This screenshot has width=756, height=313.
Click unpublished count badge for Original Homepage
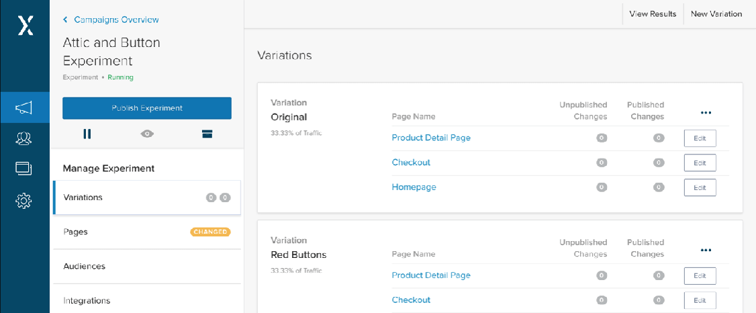601,187
